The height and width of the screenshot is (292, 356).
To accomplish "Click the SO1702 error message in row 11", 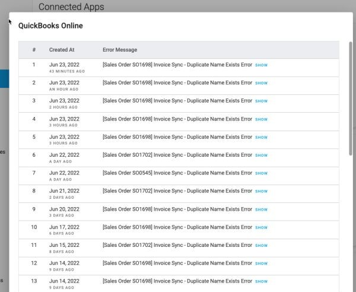I will 177,245.
